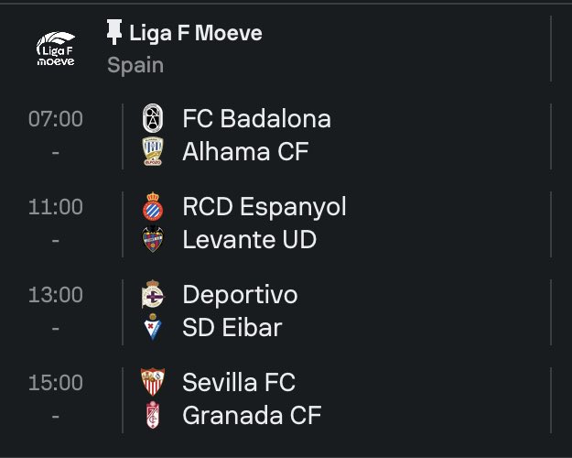Click the 15:00 kickoff time
Screen dimensions: 572x458
coord(55,382)
